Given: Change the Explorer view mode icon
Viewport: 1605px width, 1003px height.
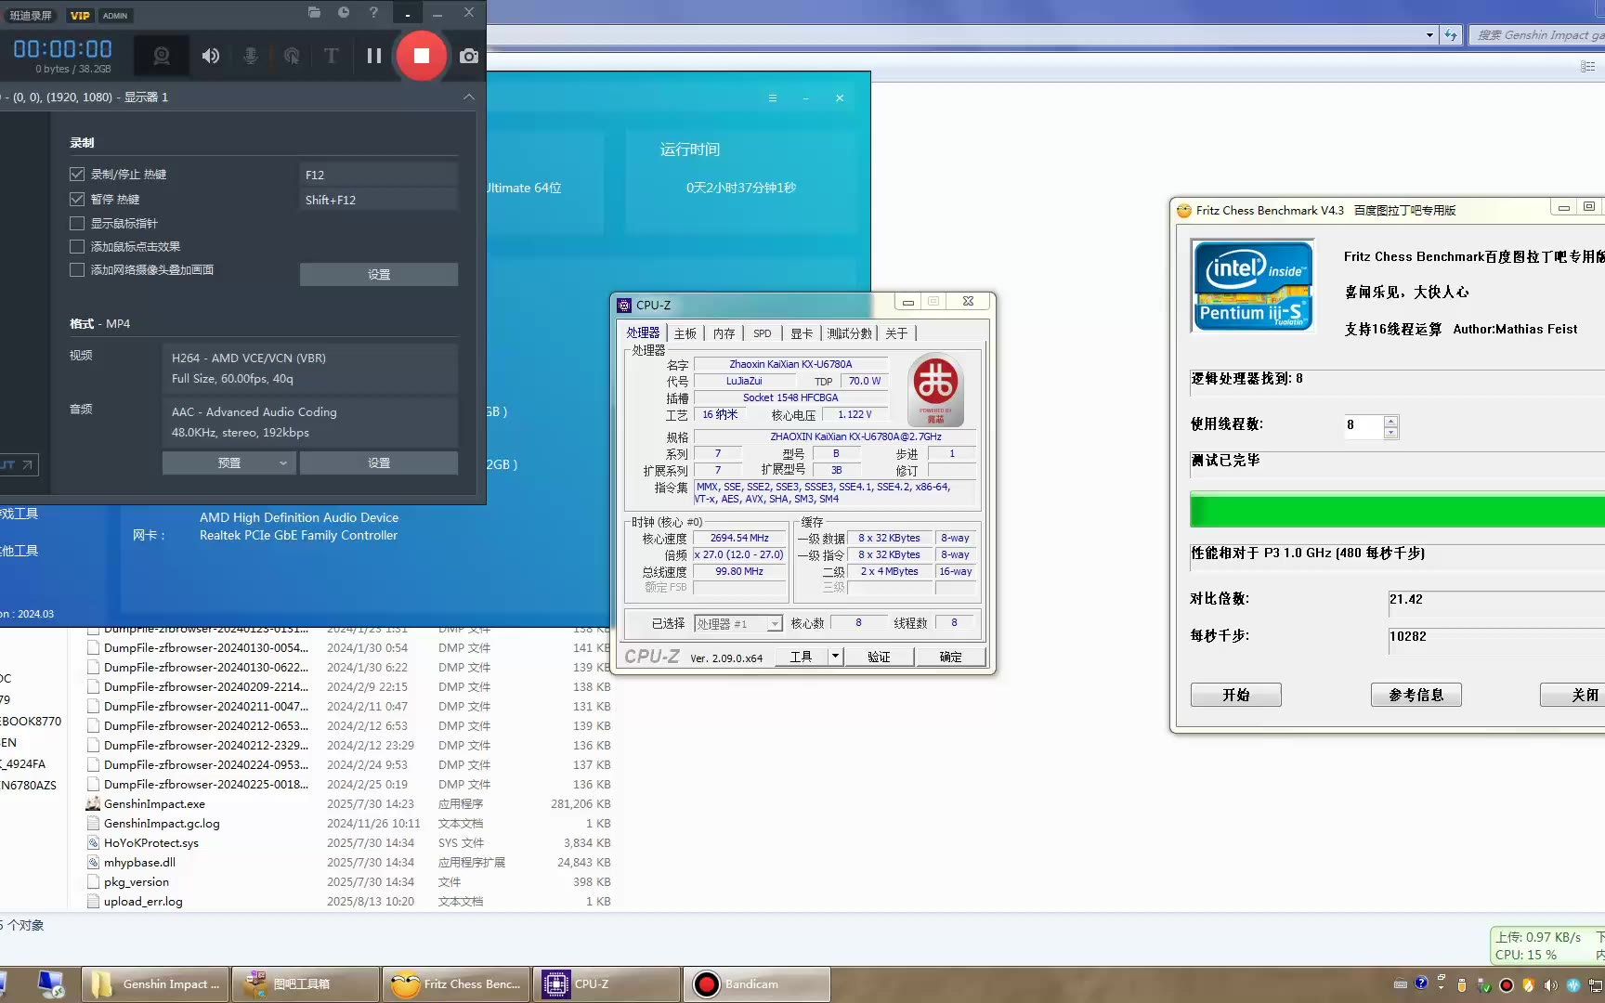Looking at the screenshot, I should [x=1587, y=67].
